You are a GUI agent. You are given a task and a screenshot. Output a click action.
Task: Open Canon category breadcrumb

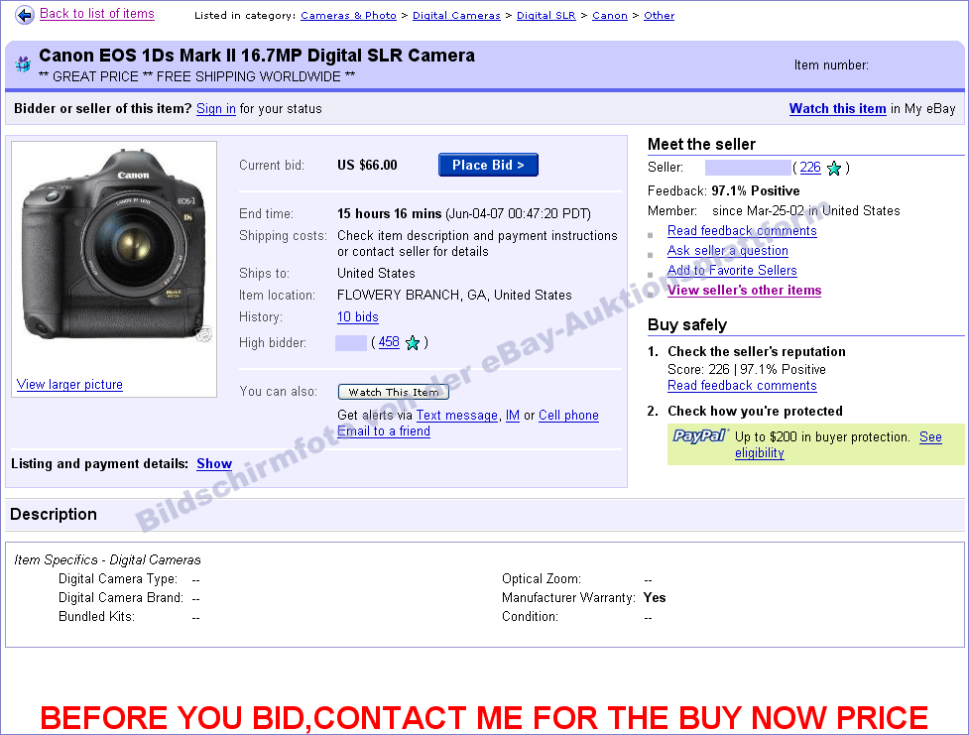point(609,16)
